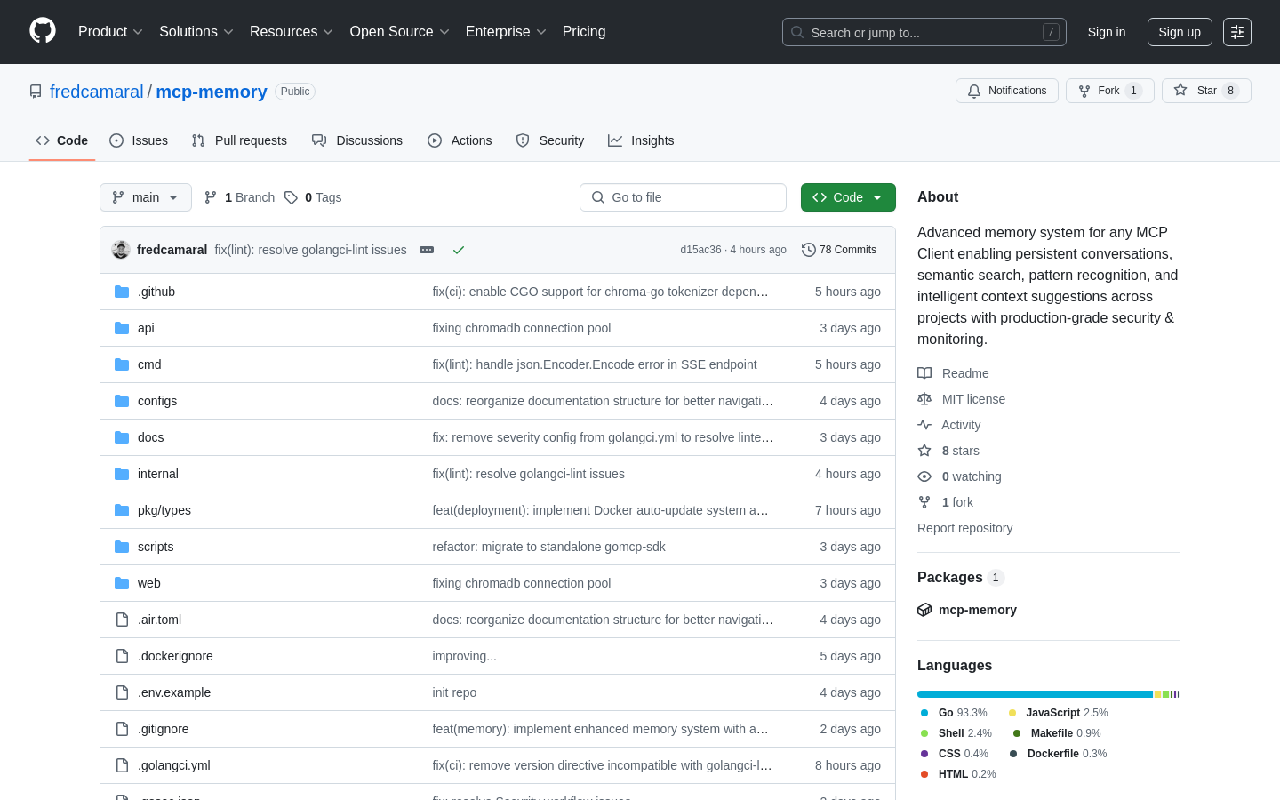
Task: Open the scripts folder
Action: pyautogui.click(x=156, y=547)
